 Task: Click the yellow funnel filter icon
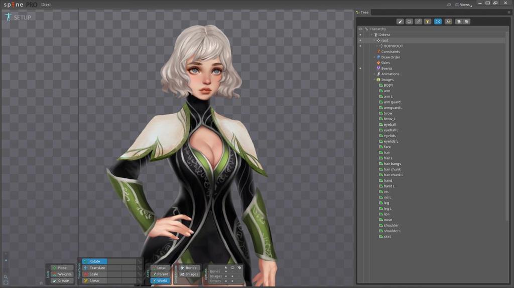point(428,22)
